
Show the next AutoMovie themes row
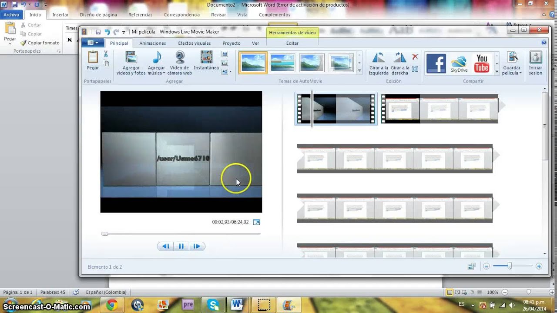(x=359, y=63)
